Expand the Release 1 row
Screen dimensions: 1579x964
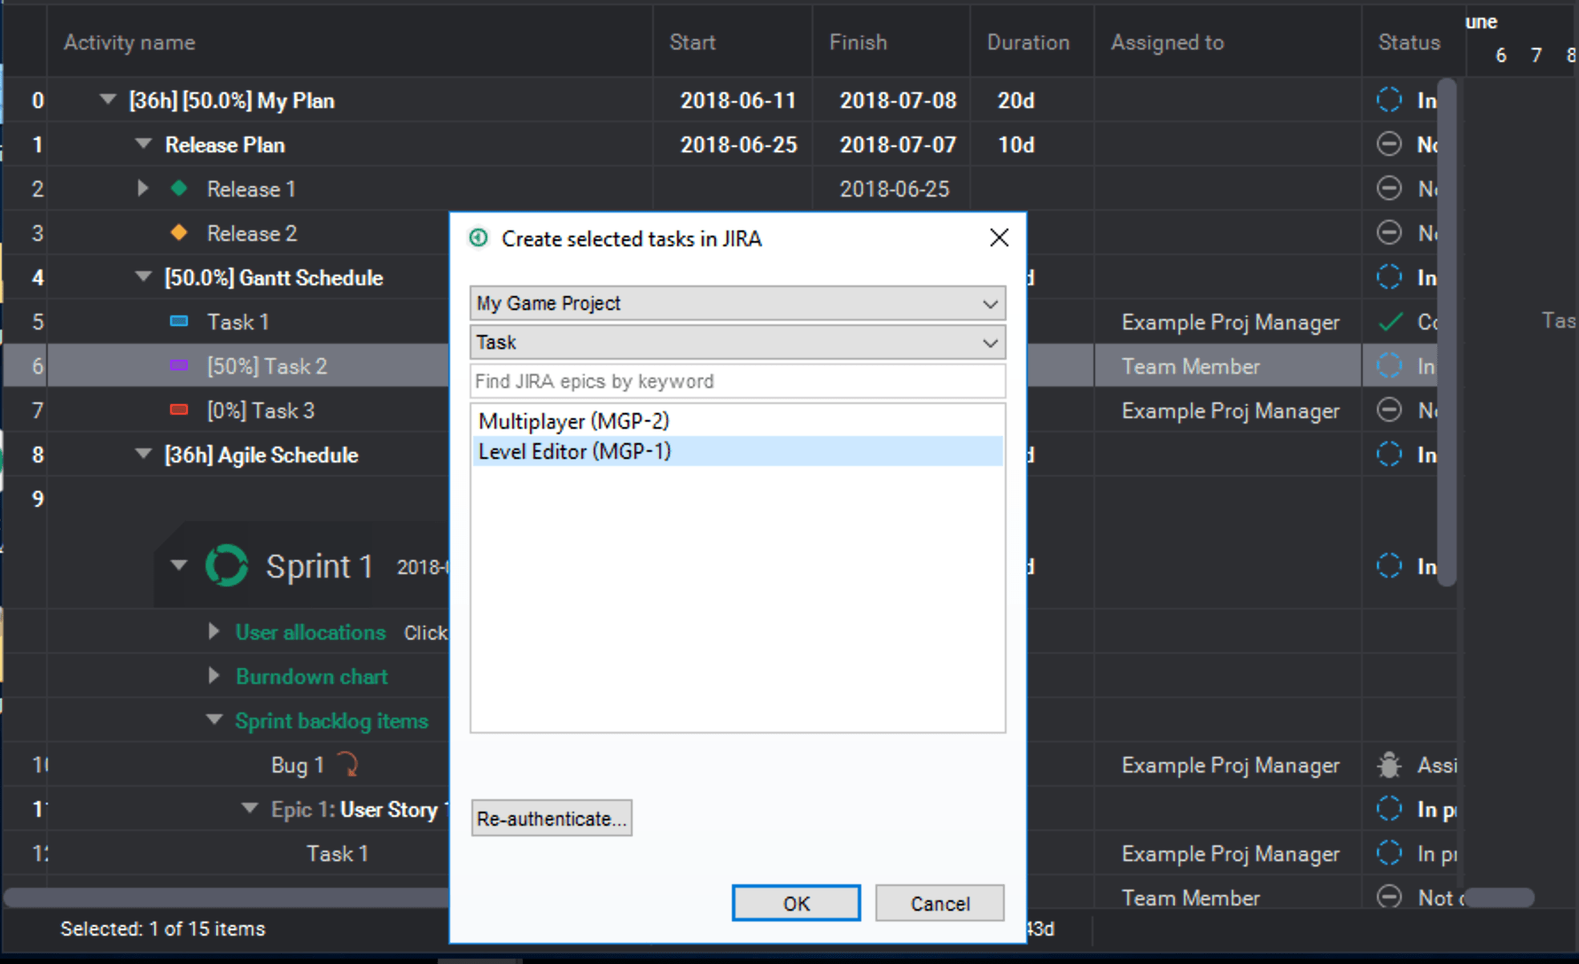pos(143,188)
